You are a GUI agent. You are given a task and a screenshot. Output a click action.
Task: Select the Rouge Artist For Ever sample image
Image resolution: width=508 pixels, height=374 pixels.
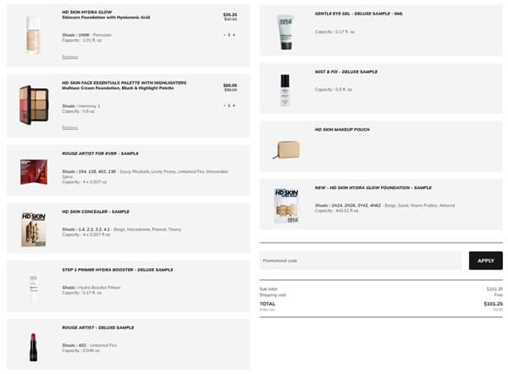[x=34, y=172]
